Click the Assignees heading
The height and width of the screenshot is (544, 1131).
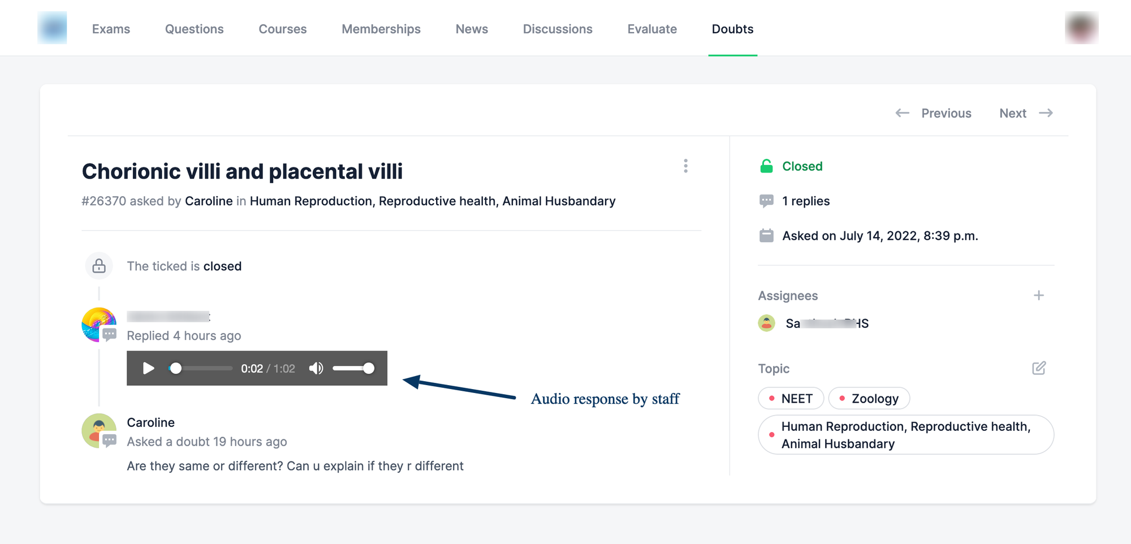pyautogui.click(x=788, y=296)
